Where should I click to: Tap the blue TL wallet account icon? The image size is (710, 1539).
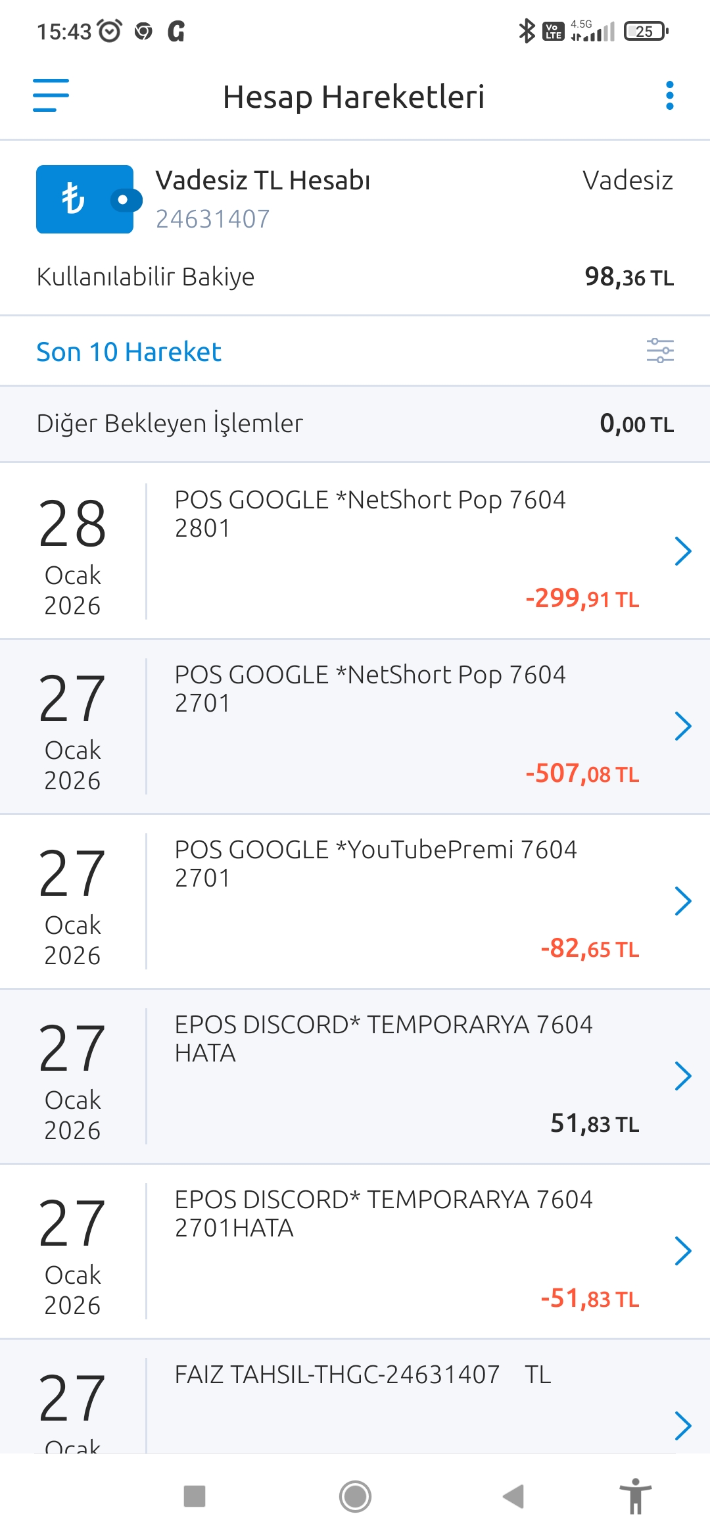(89, 199)
